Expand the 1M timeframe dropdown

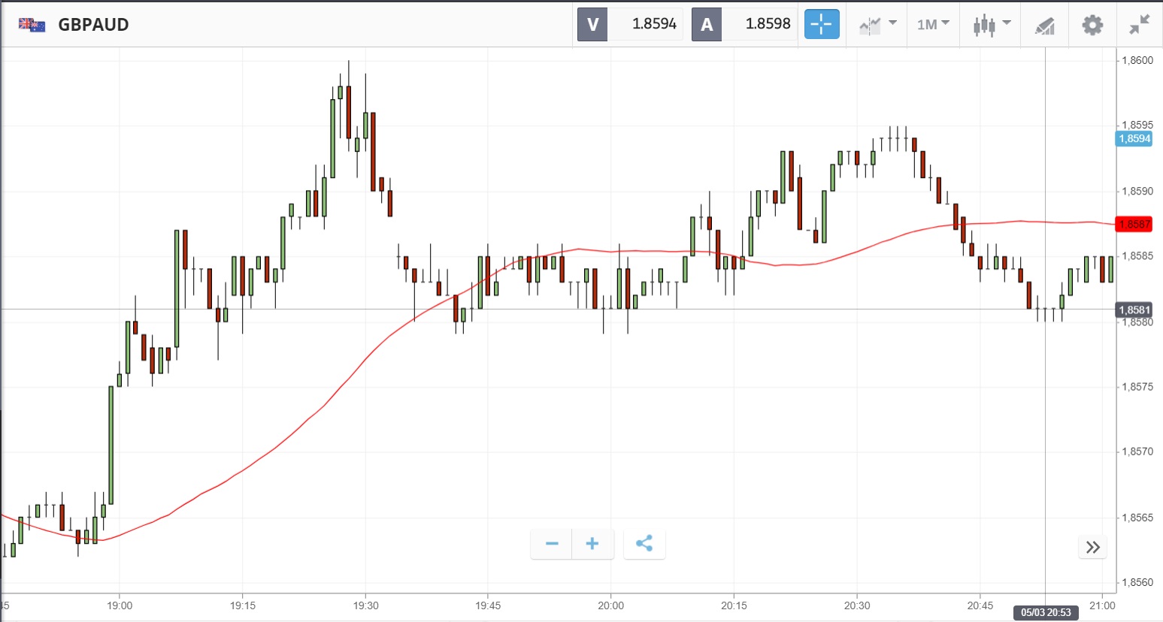coord(933,25)
